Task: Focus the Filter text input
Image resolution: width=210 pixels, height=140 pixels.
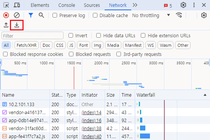Action: (33, 36)
